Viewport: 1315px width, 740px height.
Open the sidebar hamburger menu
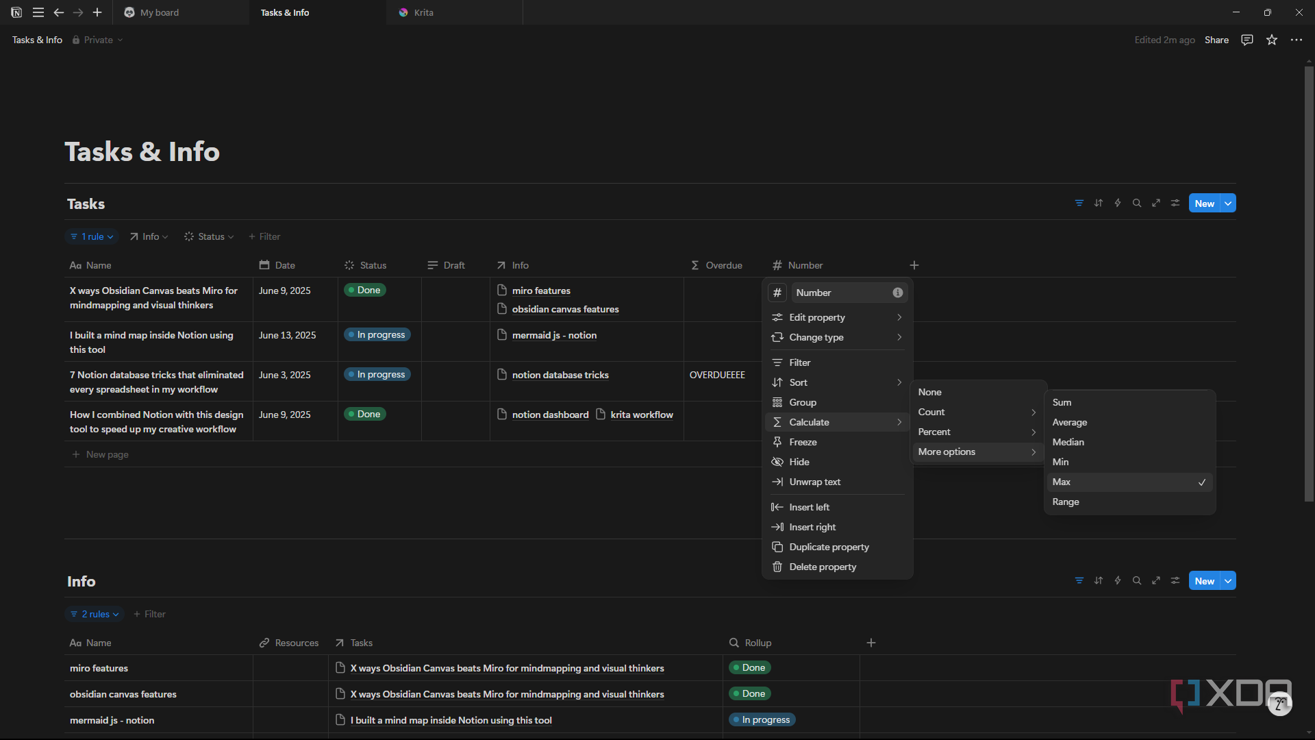38,12
